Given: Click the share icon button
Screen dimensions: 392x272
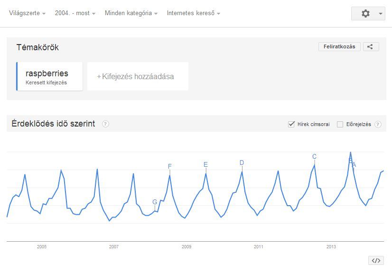Looking at the screenshot, I should (371, 46).
